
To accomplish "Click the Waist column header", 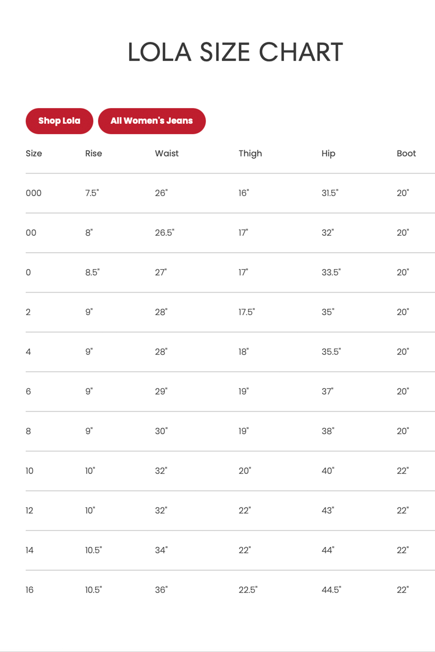I will click(167, 154).
